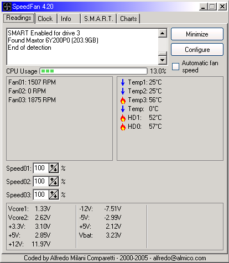
Task: Click the Fan02: 0 RPM reading
Action: [27, 91]
